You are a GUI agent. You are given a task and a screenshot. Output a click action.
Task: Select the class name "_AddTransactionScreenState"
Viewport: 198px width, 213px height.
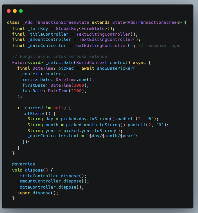click(56, 22)
